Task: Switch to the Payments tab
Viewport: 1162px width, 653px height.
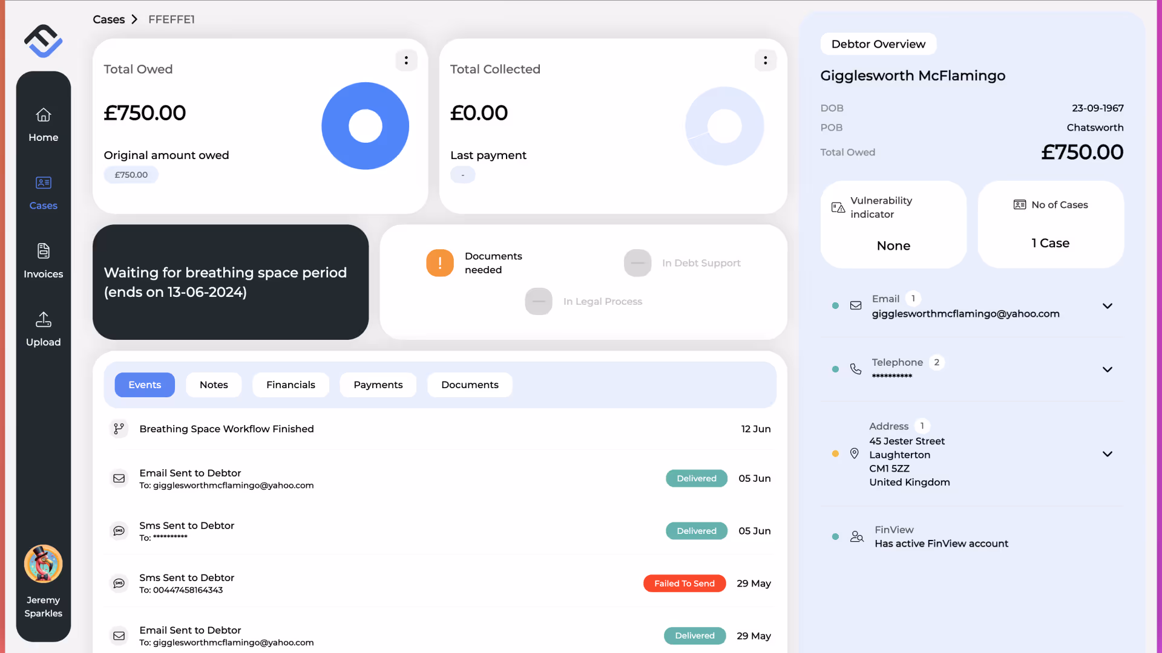Action: (x=378, y=385)
